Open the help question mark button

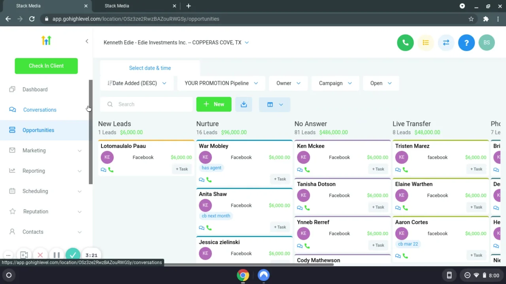(466, 43)
